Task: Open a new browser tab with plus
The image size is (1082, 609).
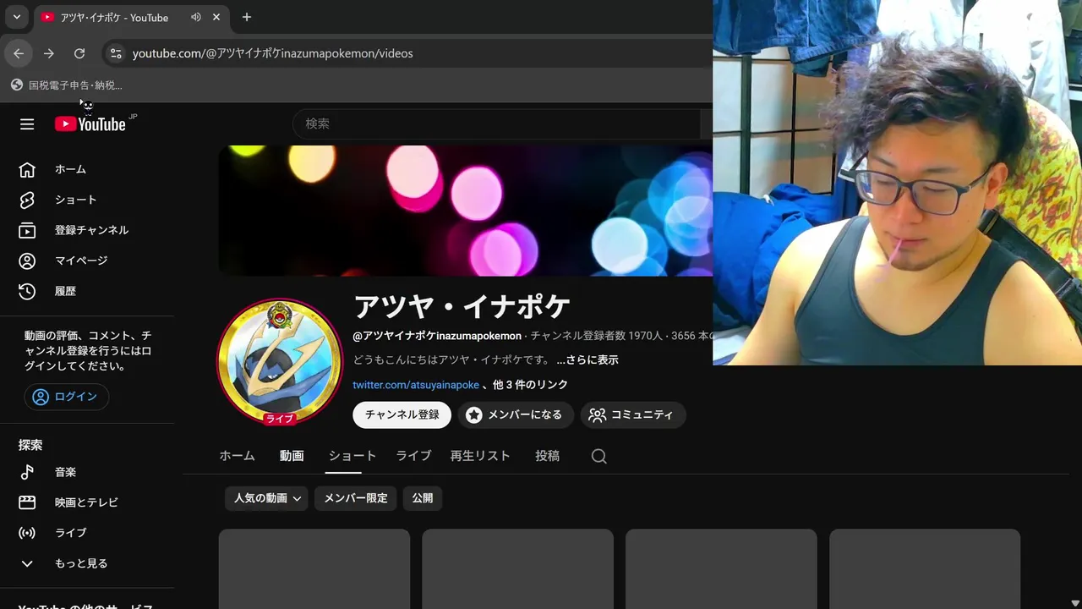Action: point(247,17)
